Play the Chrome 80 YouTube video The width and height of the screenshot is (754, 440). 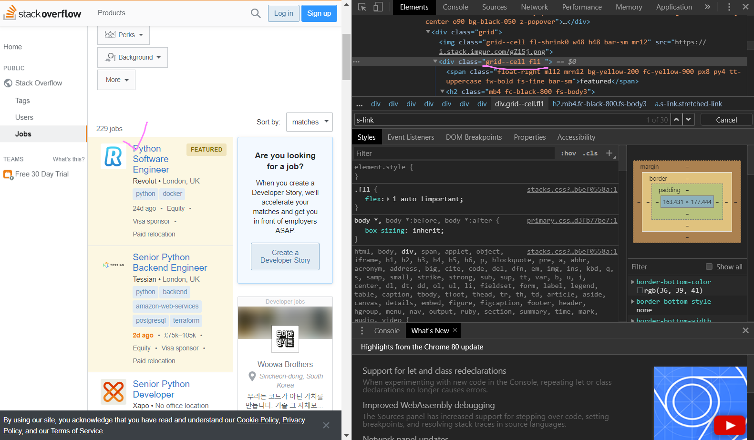(730, 425)
